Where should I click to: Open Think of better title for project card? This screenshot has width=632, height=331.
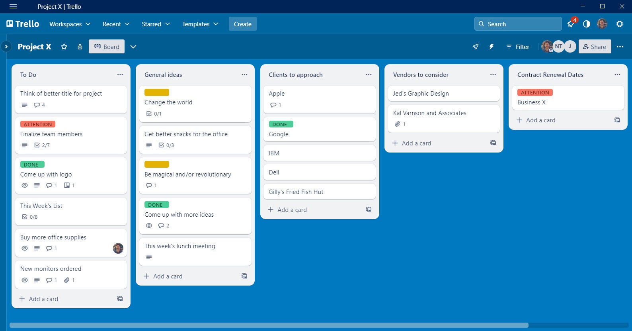pyautogui.click(x=71, y=99)
